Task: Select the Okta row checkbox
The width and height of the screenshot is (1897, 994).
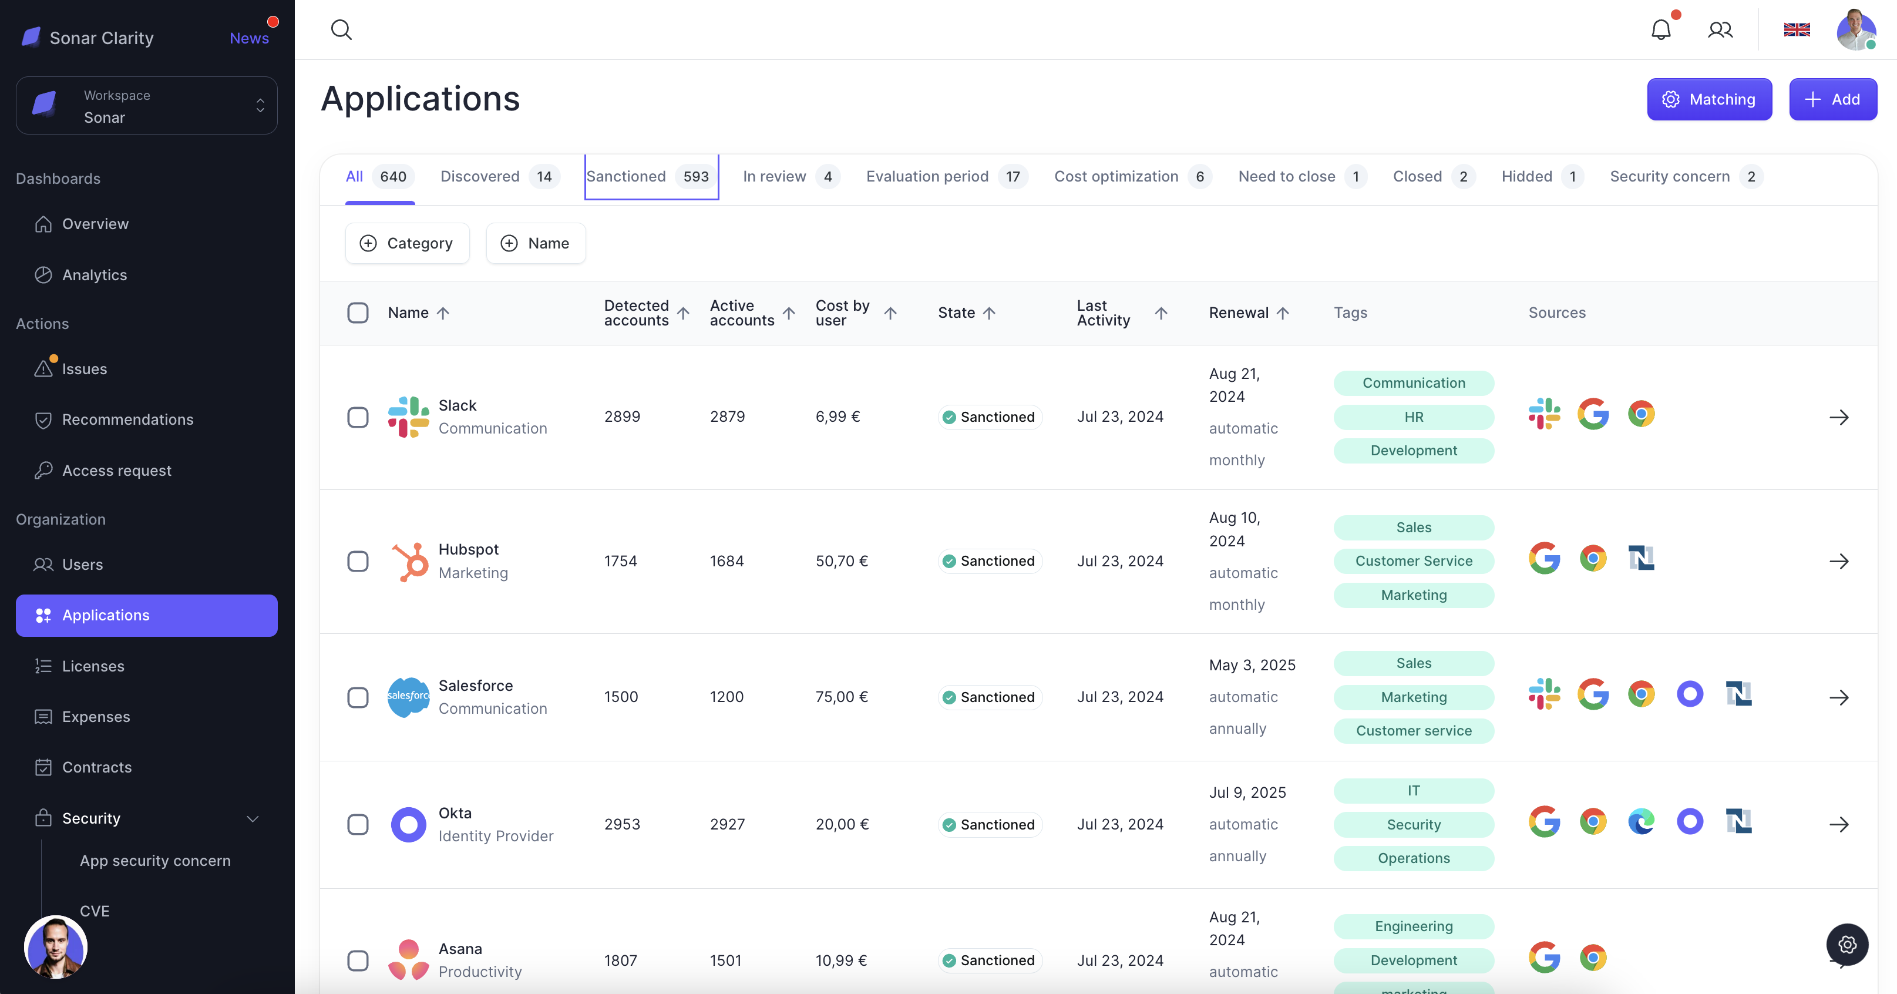Action: pos(358,824)
